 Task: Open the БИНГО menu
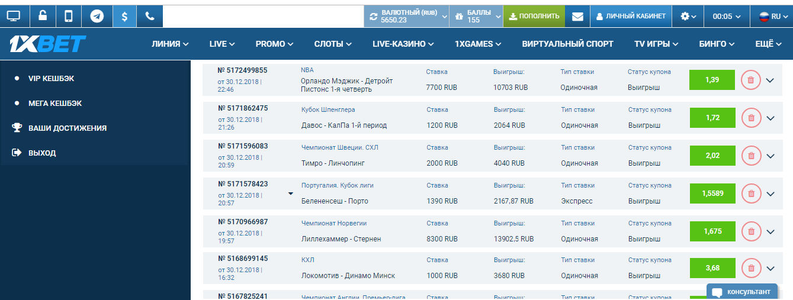tap(717, 44)
